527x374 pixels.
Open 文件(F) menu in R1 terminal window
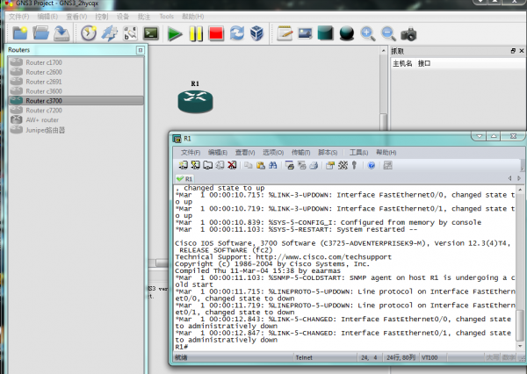click(191, 153)
